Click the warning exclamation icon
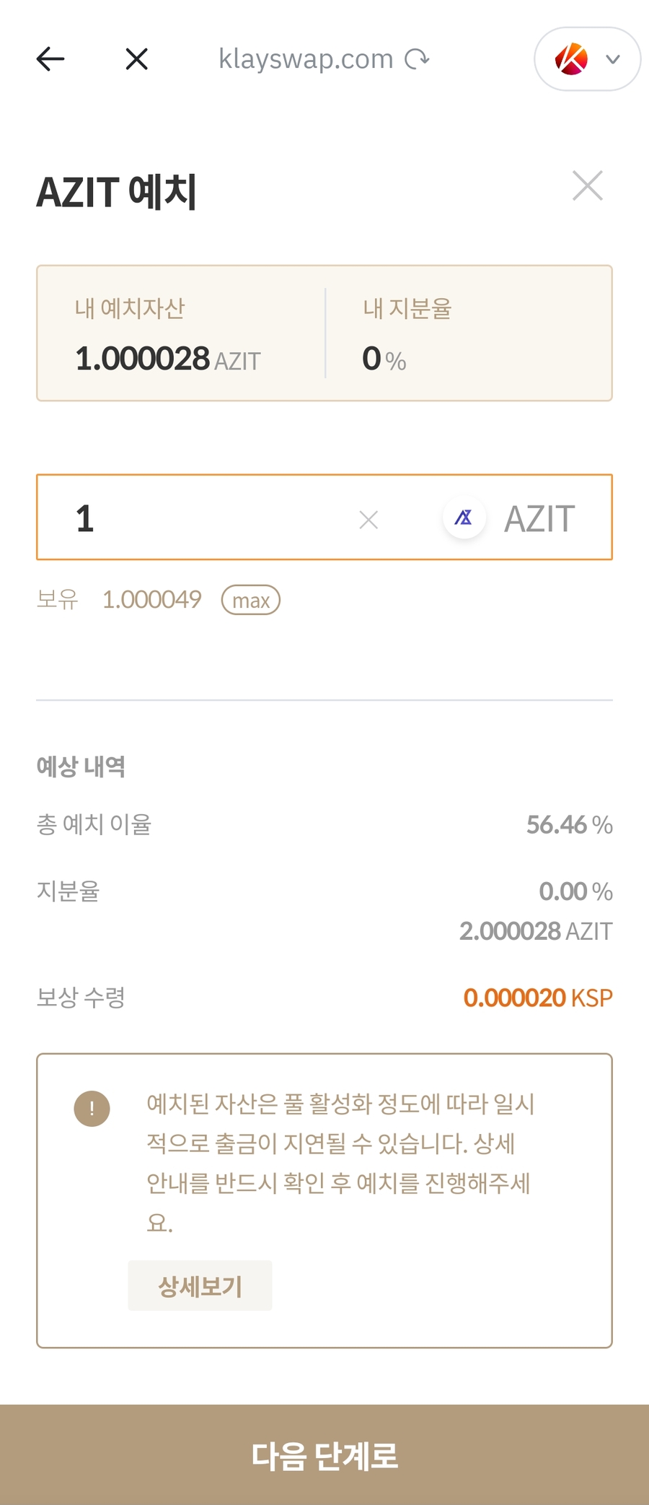Screen dimensions: 649x1505 (x=92, y=1108)
